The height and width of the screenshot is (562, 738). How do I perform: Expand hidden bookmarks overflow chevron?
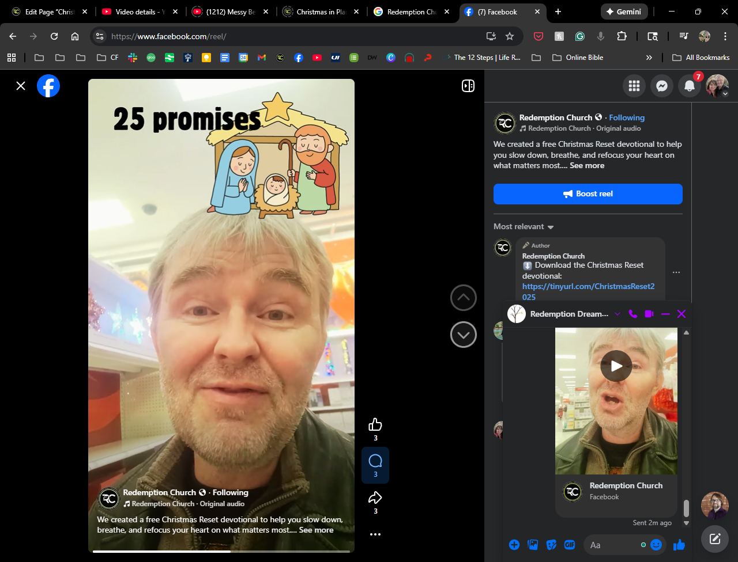click(x=649, y=58)
